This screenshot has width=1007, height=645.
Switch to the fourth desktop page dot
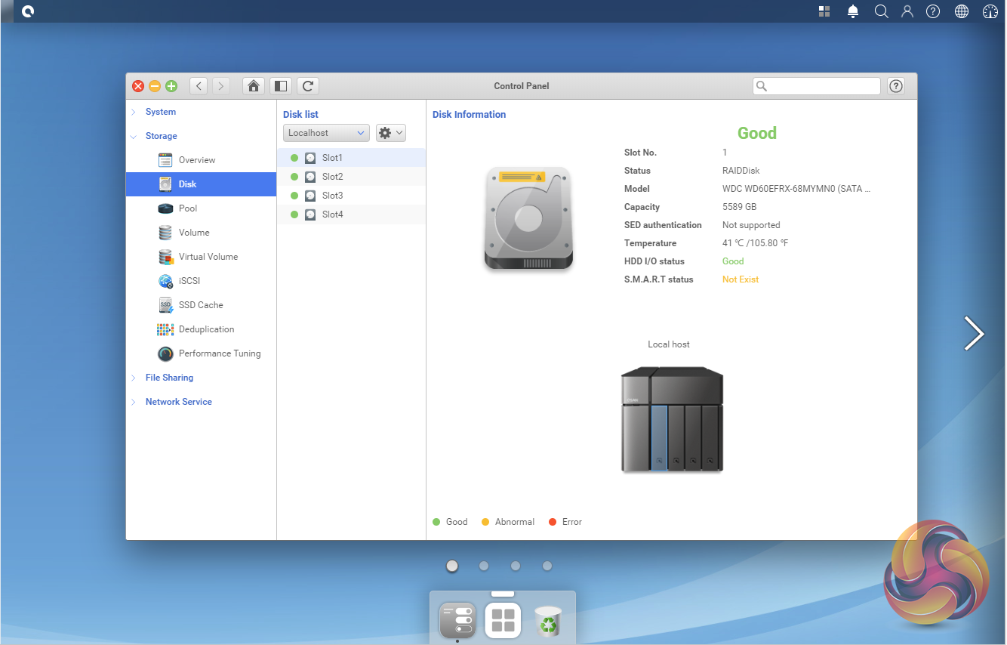[547, 566]
